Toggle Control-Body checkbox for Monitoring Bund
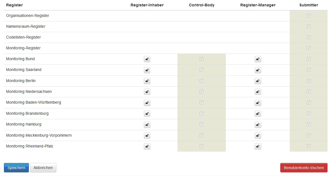The width and height of the screenshot is (330, 176). [x=201, y=59]
